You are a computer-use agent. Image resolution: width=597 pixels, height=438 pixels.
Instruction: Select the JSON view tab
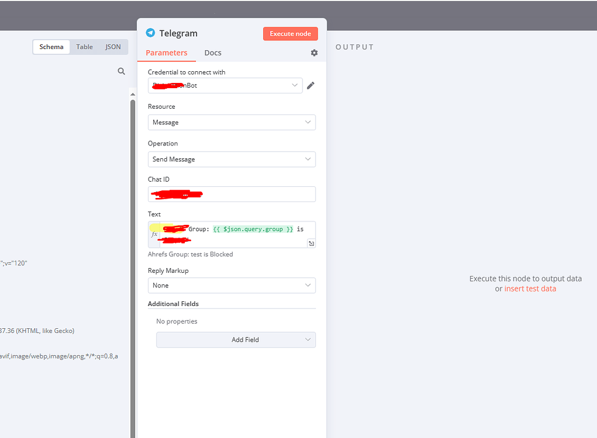coord(113,47)
